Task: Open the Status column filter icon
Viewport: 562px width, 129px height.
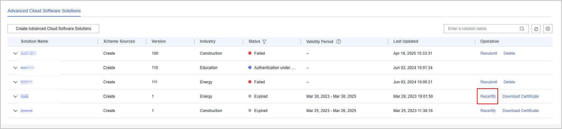Action: click(x=264, y=42)
